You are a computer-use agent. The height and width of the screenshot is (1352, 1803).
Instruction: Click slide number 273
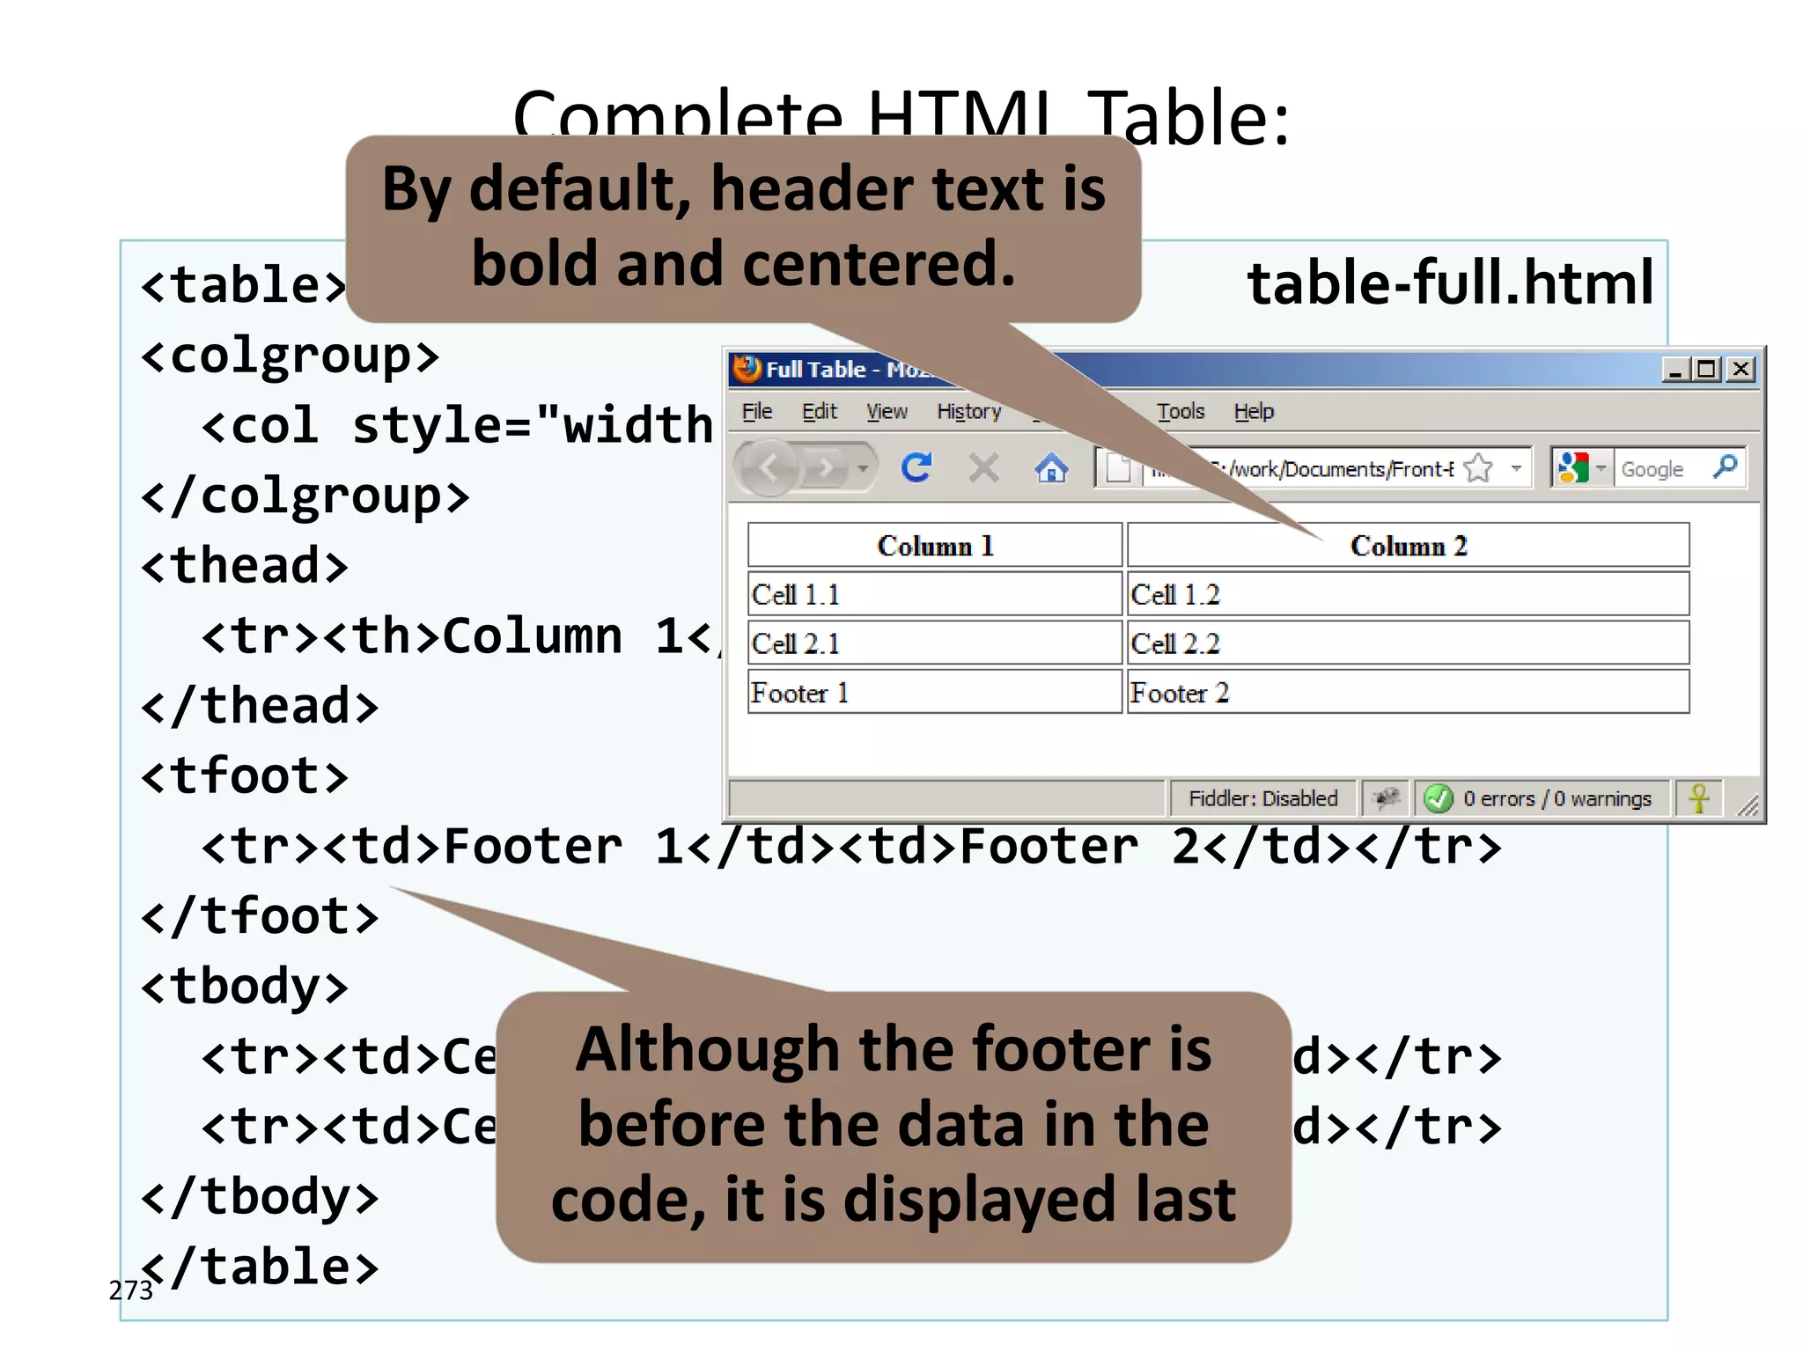(x=130, y=1290)
